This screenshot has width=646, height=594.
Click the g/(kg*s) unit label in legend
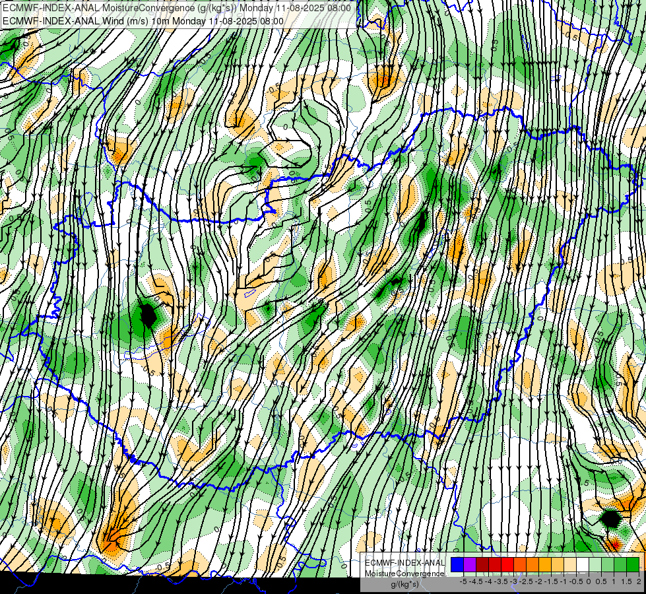pyautogui.click(x=405, y=584)
